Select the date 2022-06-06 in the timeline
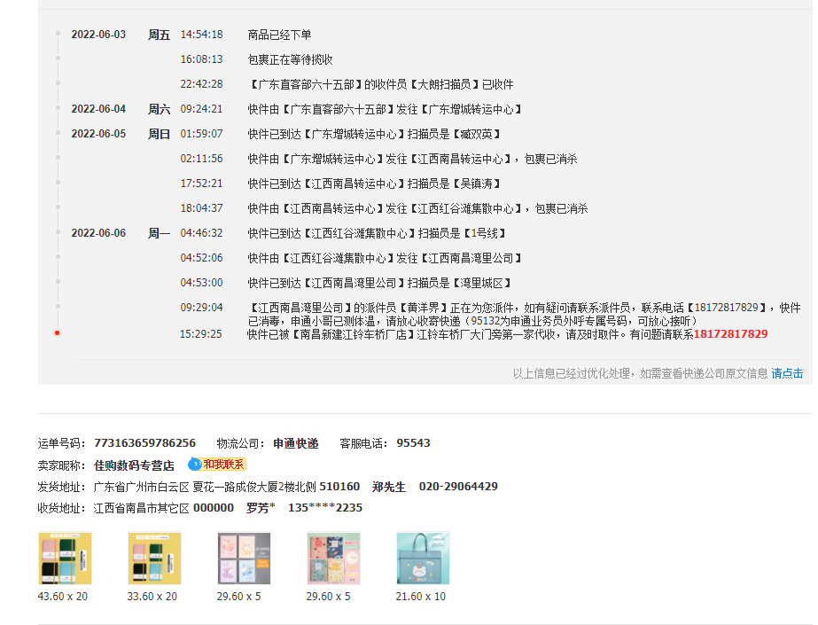Viewport: 818px width, 625px height. coord(98,233)
